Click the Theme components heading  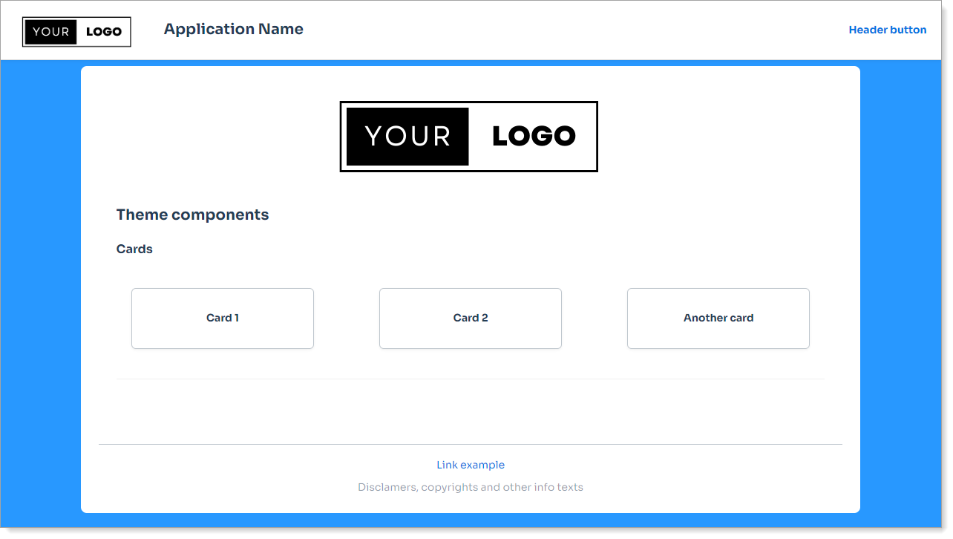click(192, 215)
